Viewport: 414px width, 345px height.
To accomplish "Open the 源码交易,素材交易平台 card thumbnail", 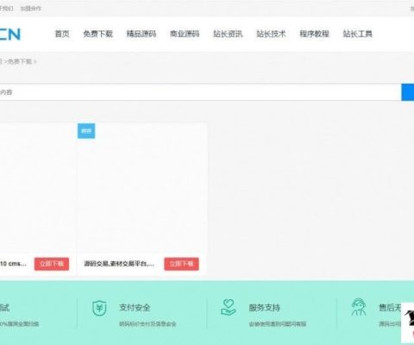I will pyautogui.click(x=141, y=189).
